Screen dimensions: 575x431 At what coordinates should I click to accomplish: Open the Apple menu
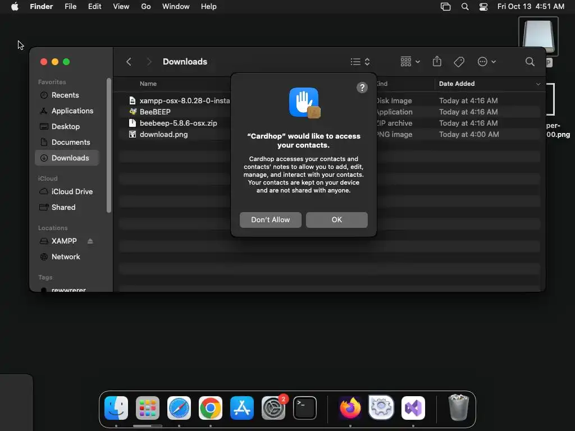(15, 7)
